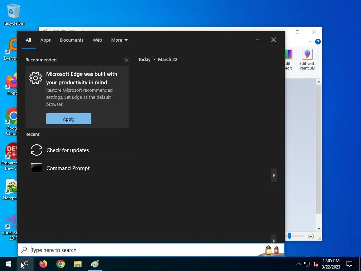
Task: Open the Recycle Bin desktop icon
Action: point(14,14)
